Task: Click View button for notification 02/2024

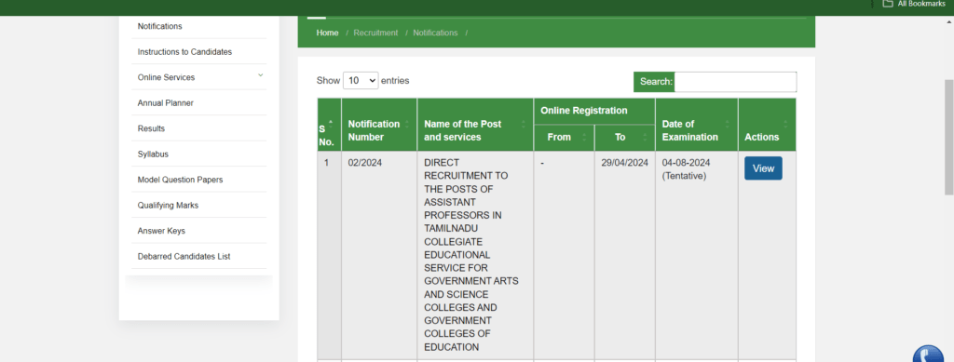Action: tap(763, 168)
